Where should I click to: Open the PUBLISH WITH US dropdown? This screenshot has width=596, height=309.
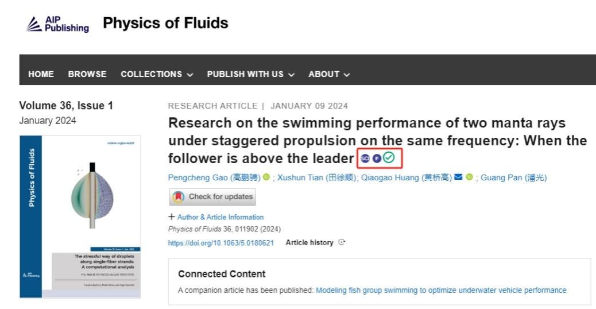coord(251,75)
